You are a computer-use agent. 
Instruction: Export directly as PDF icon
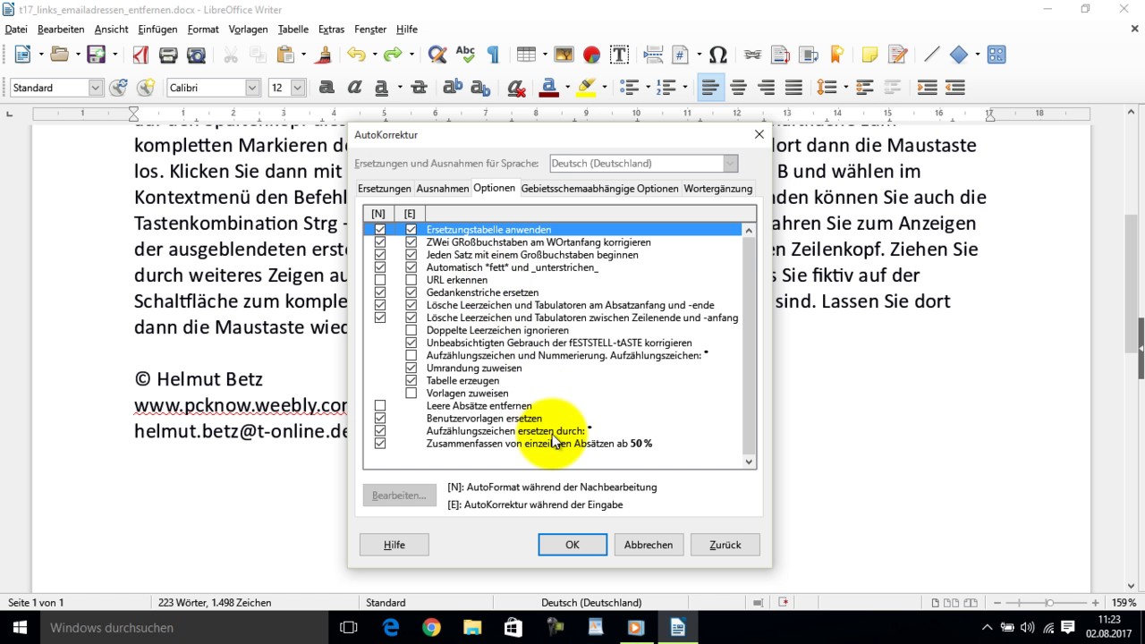[x=140, y=55]
